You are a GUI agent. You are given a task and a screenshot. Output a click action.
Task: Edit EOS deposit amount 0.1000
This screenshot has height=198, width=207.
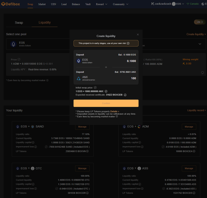pos(131,61)
